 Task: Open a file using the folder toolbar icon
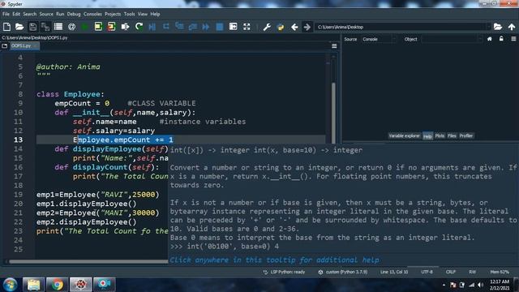coord(19,27)
